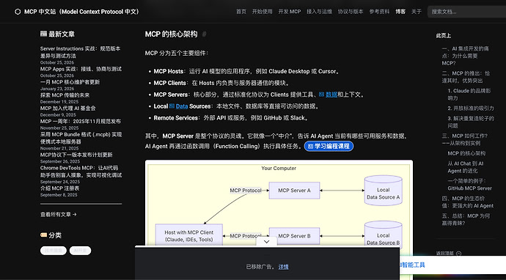Open article MCP 一周年：2025年11月规范发布
Image resolution: width=506 pixels, height=280 pixels.
click(81, 121)
